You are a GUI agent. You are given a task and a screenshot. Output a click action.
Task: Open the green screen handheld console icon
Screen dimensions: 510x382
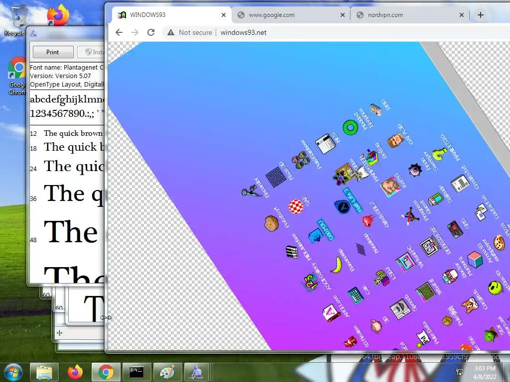[x=435, y=199]
